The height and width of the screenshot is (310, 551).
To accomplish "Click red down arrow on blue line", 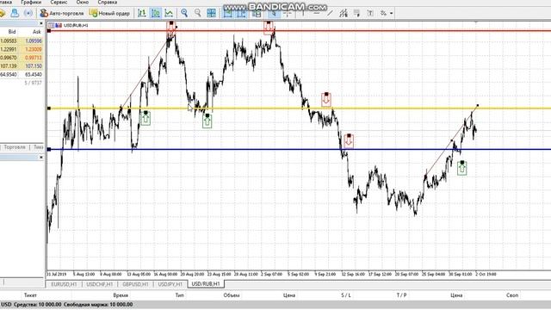I will (x=349, y=140).
